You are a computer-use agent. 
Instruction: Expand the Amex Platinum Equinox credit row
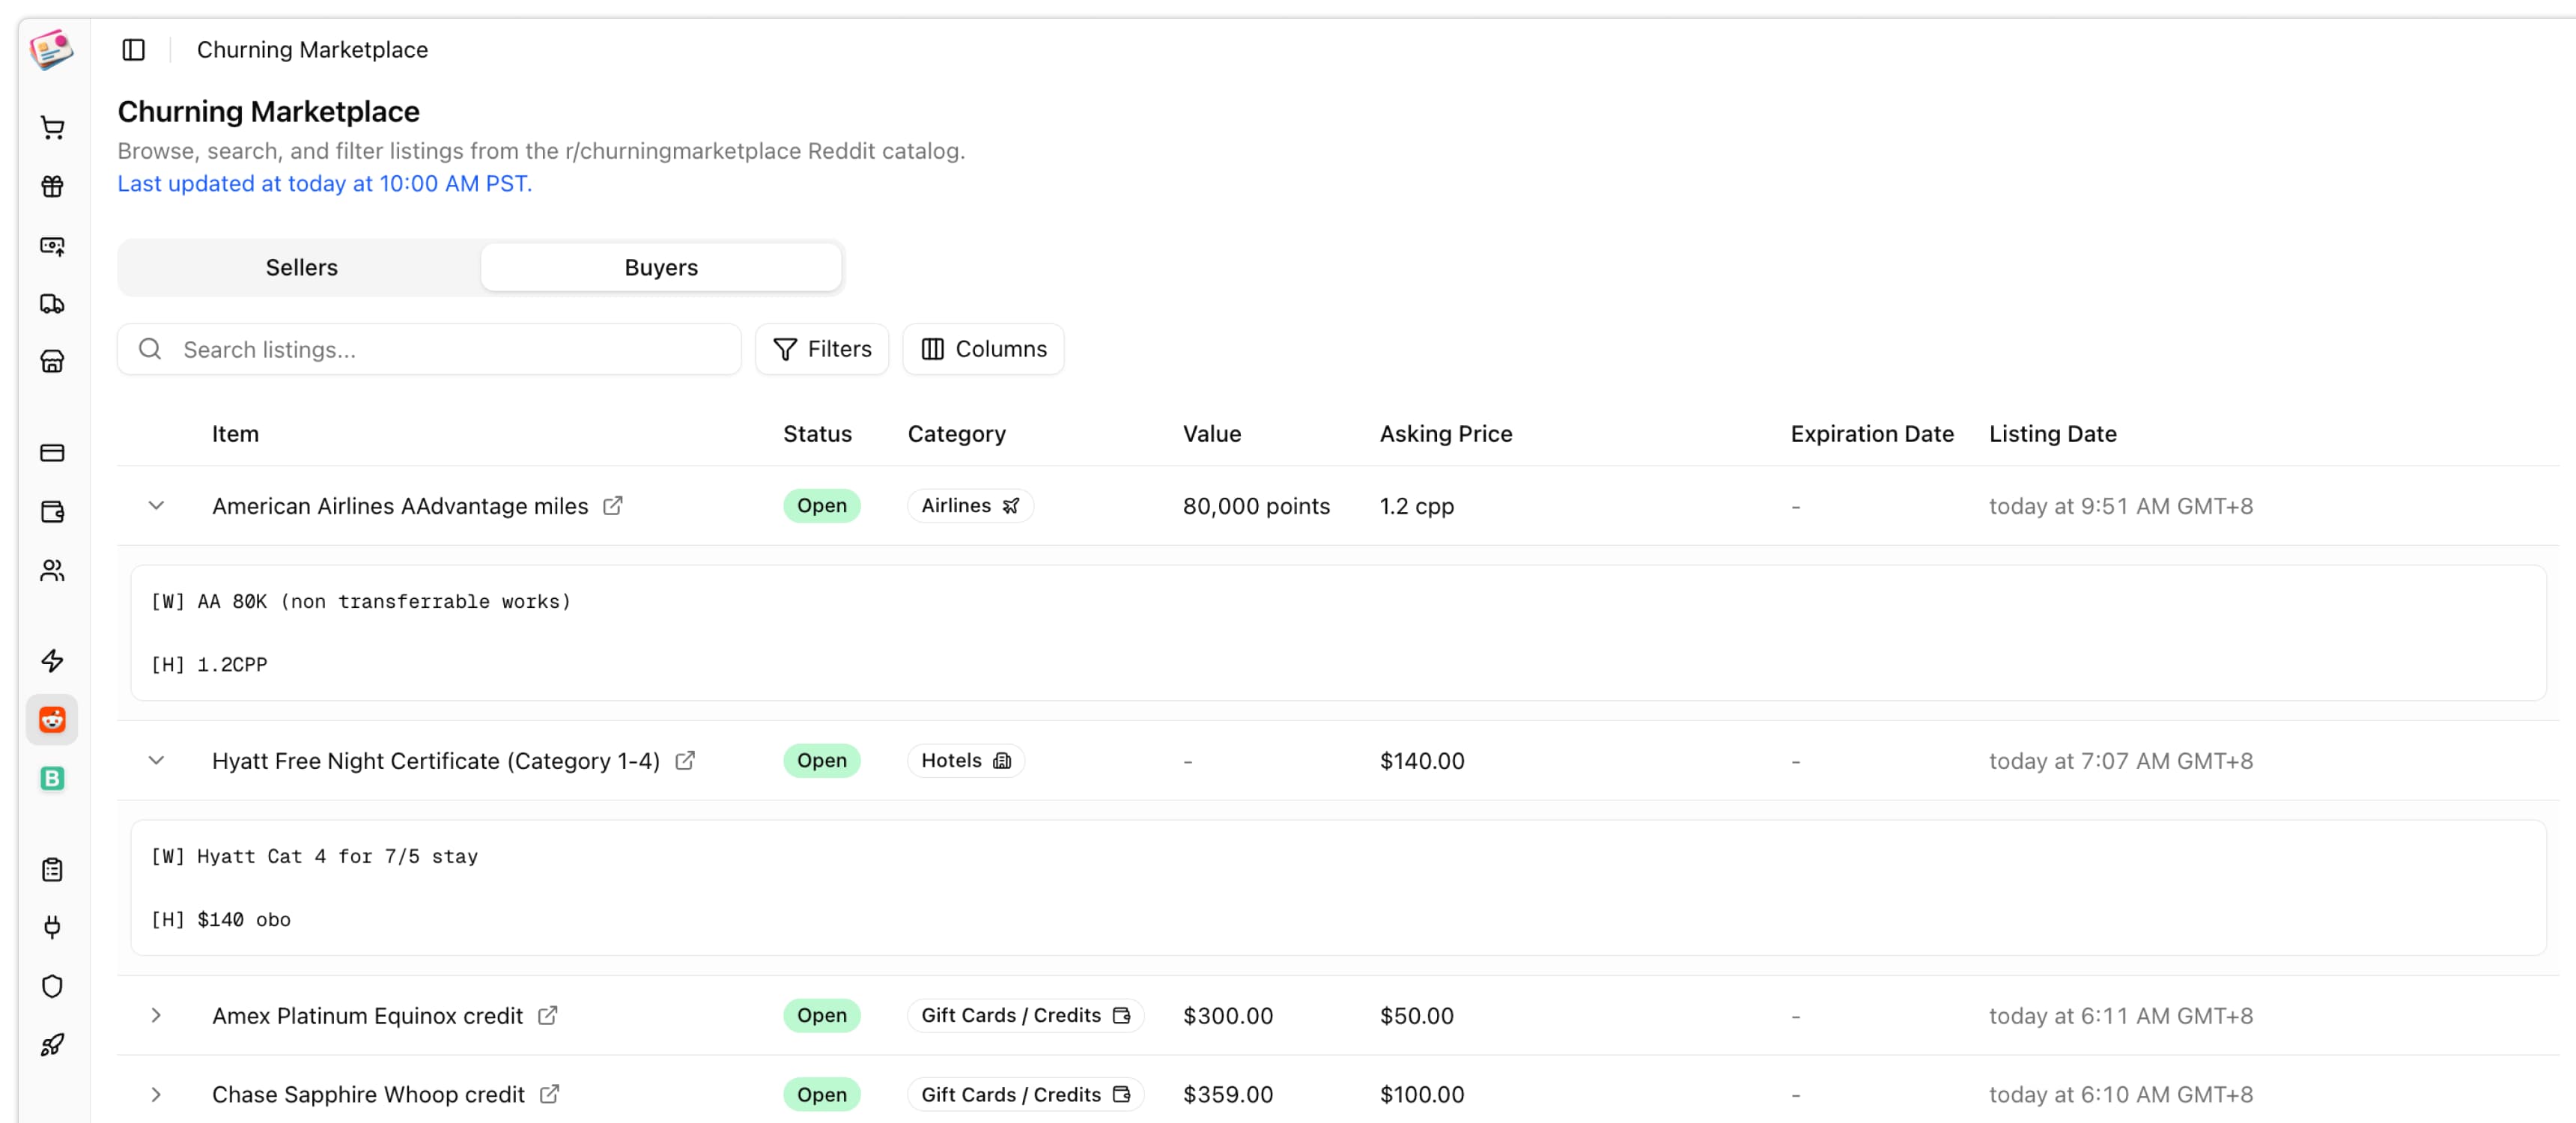pyautogui.click(x=156, y=1015)
